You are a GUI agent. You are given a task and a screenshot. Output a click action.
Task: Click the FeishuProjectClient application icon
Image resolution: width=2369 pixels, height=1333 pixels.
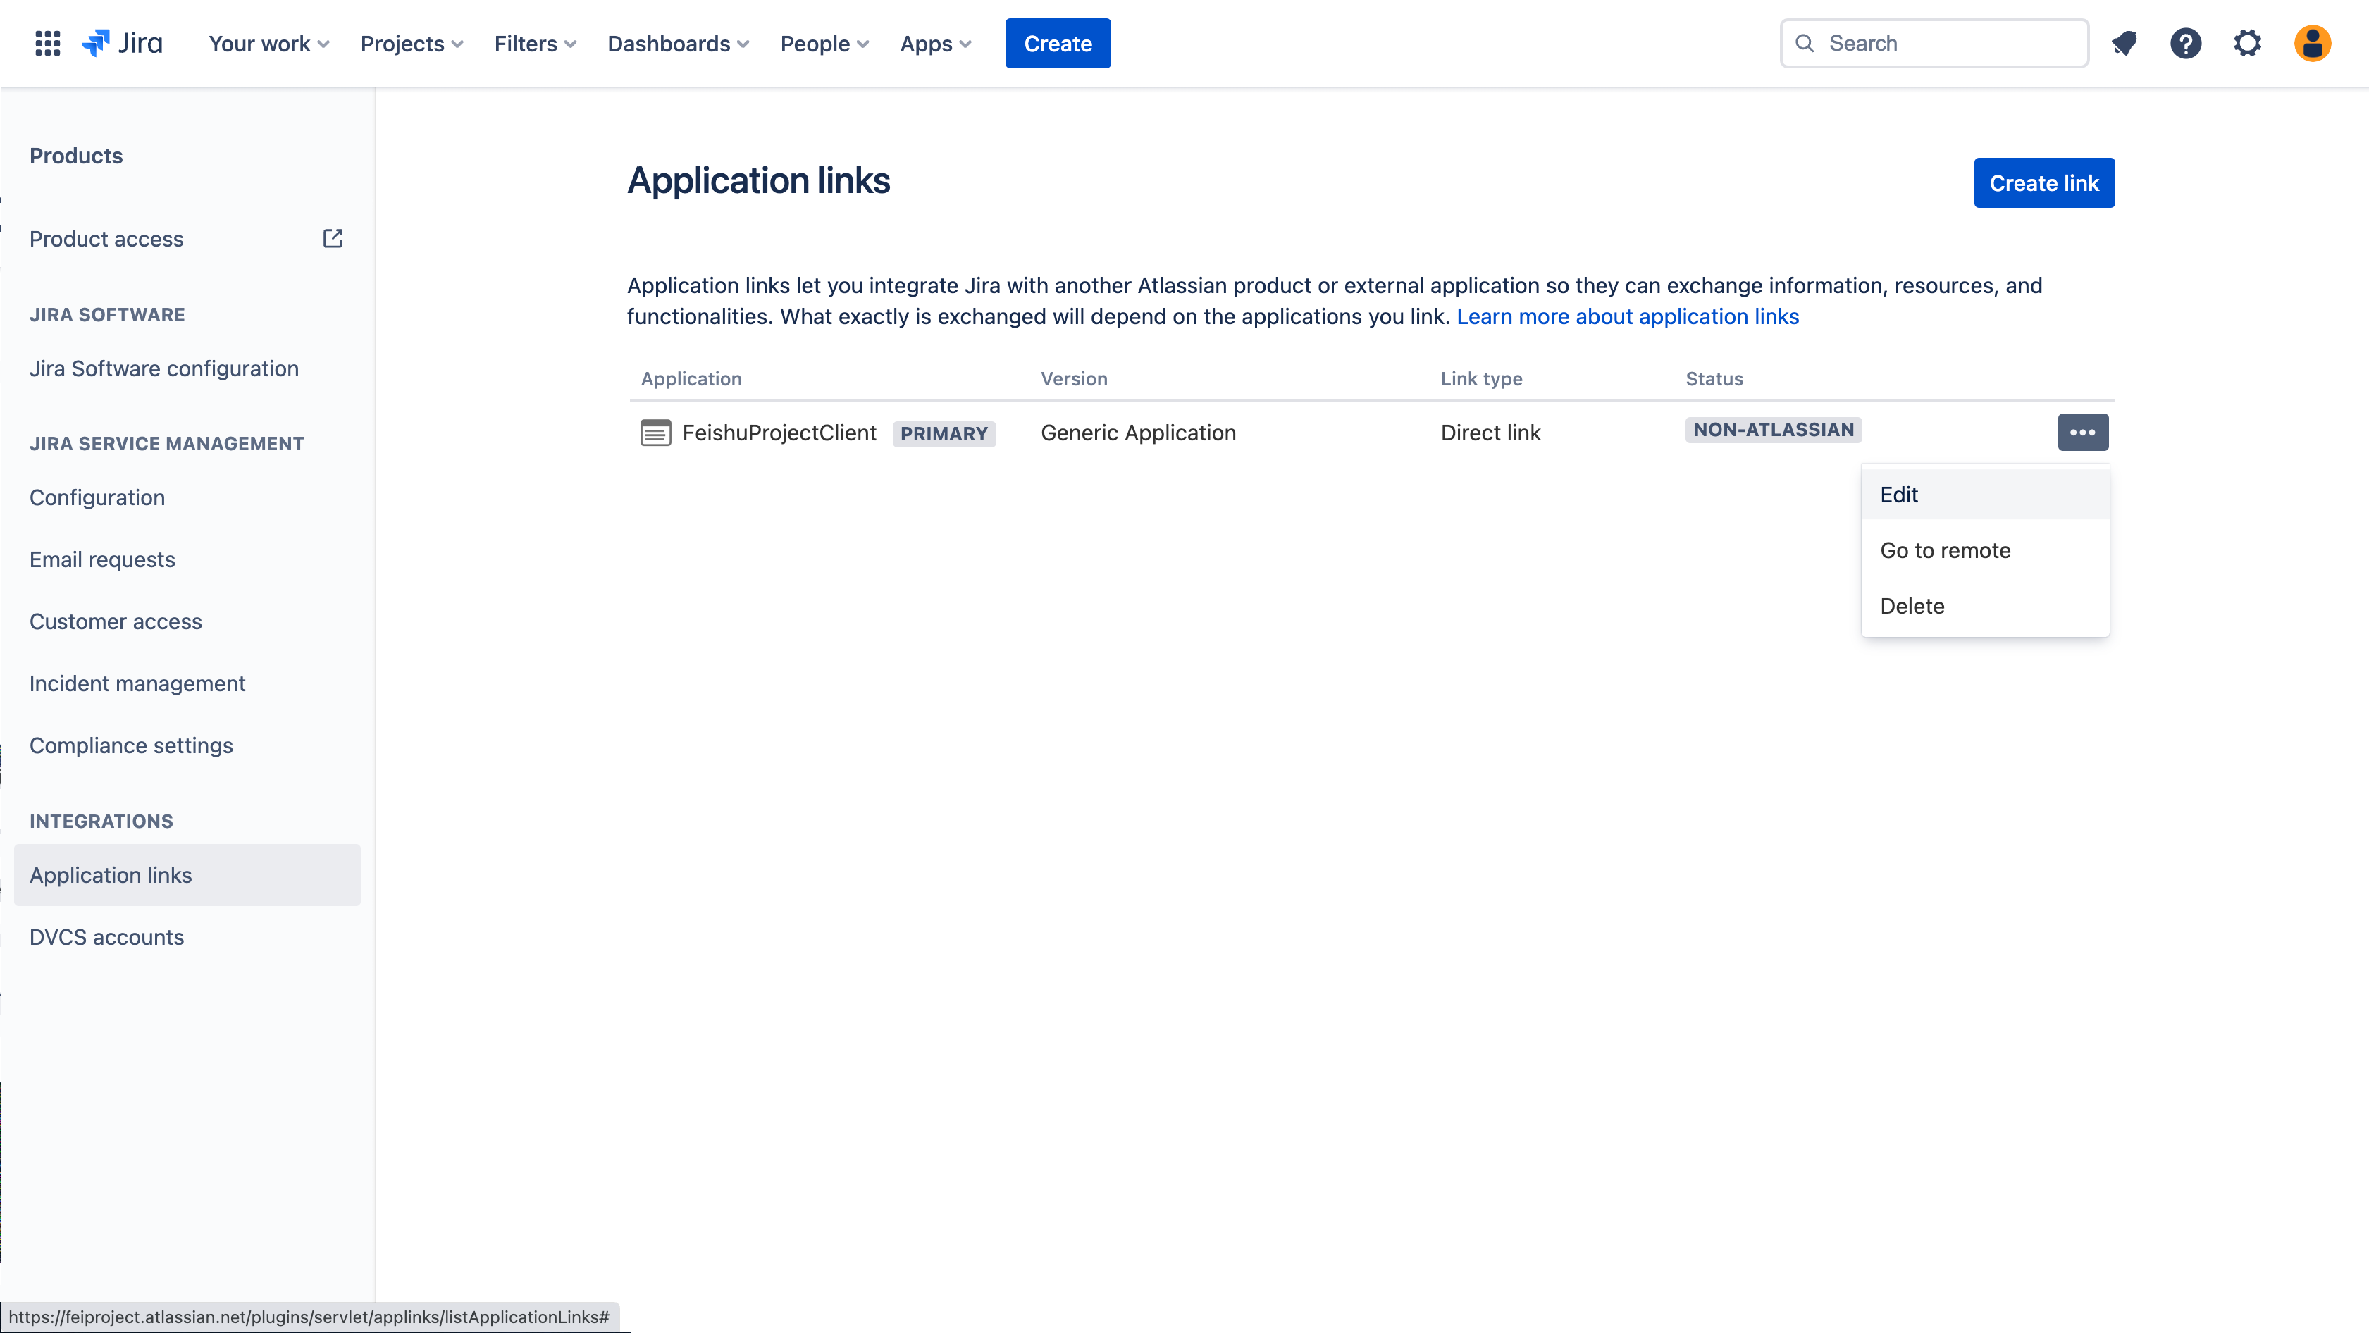[656, 433]
